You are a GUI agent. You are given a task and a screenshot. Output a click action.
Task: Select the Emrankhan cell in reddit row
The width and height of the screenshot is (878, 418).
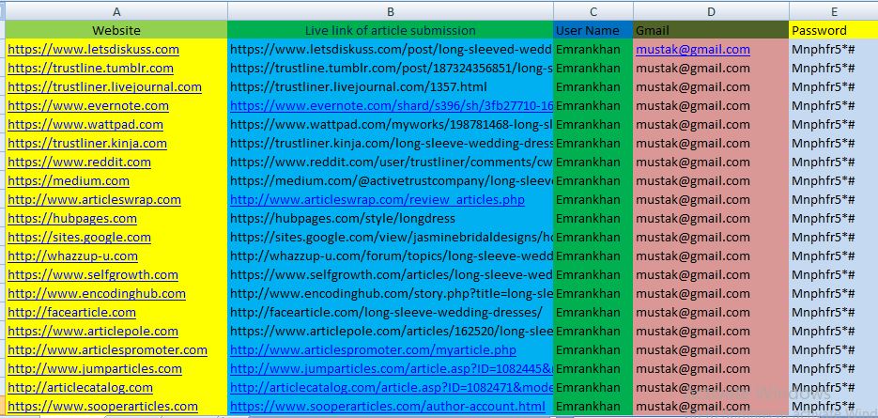(593, 162)
